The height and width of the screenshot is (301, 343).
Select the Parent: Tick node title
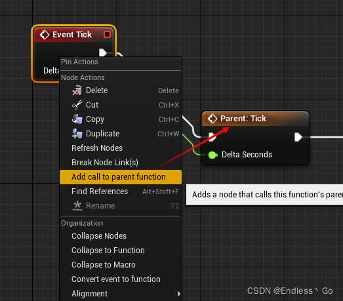(243, 119)
